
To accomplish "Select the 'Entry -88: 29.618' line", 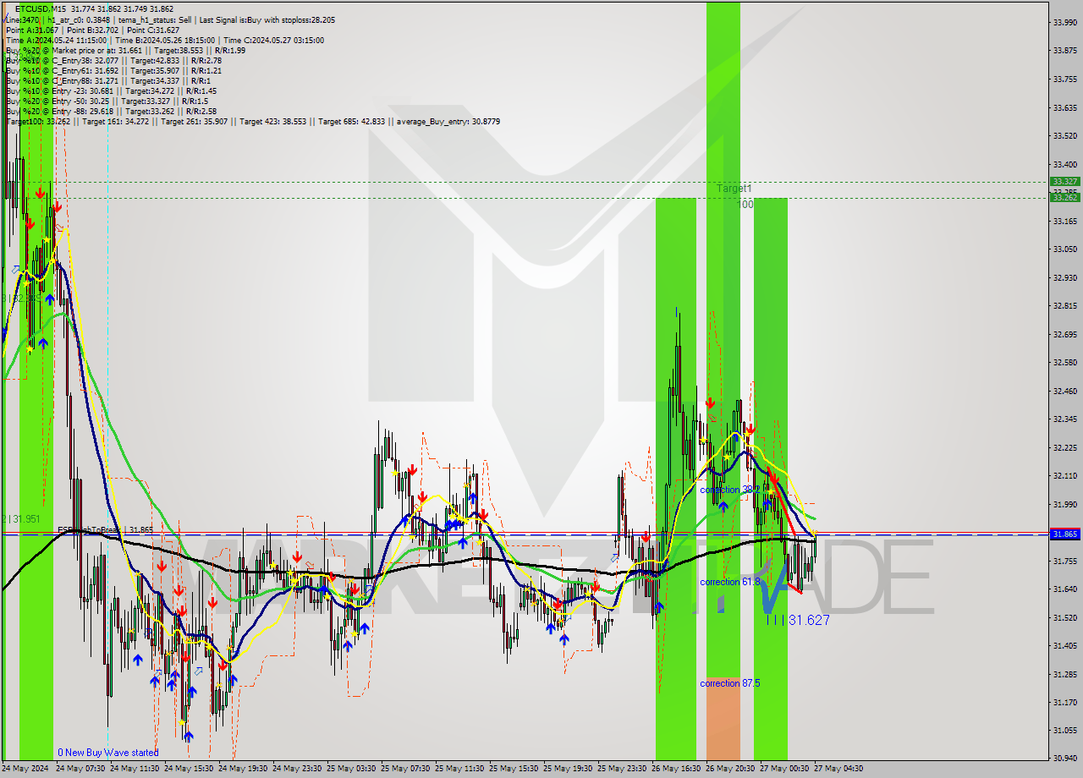I will pyautogui.click(x=111, y=111).
